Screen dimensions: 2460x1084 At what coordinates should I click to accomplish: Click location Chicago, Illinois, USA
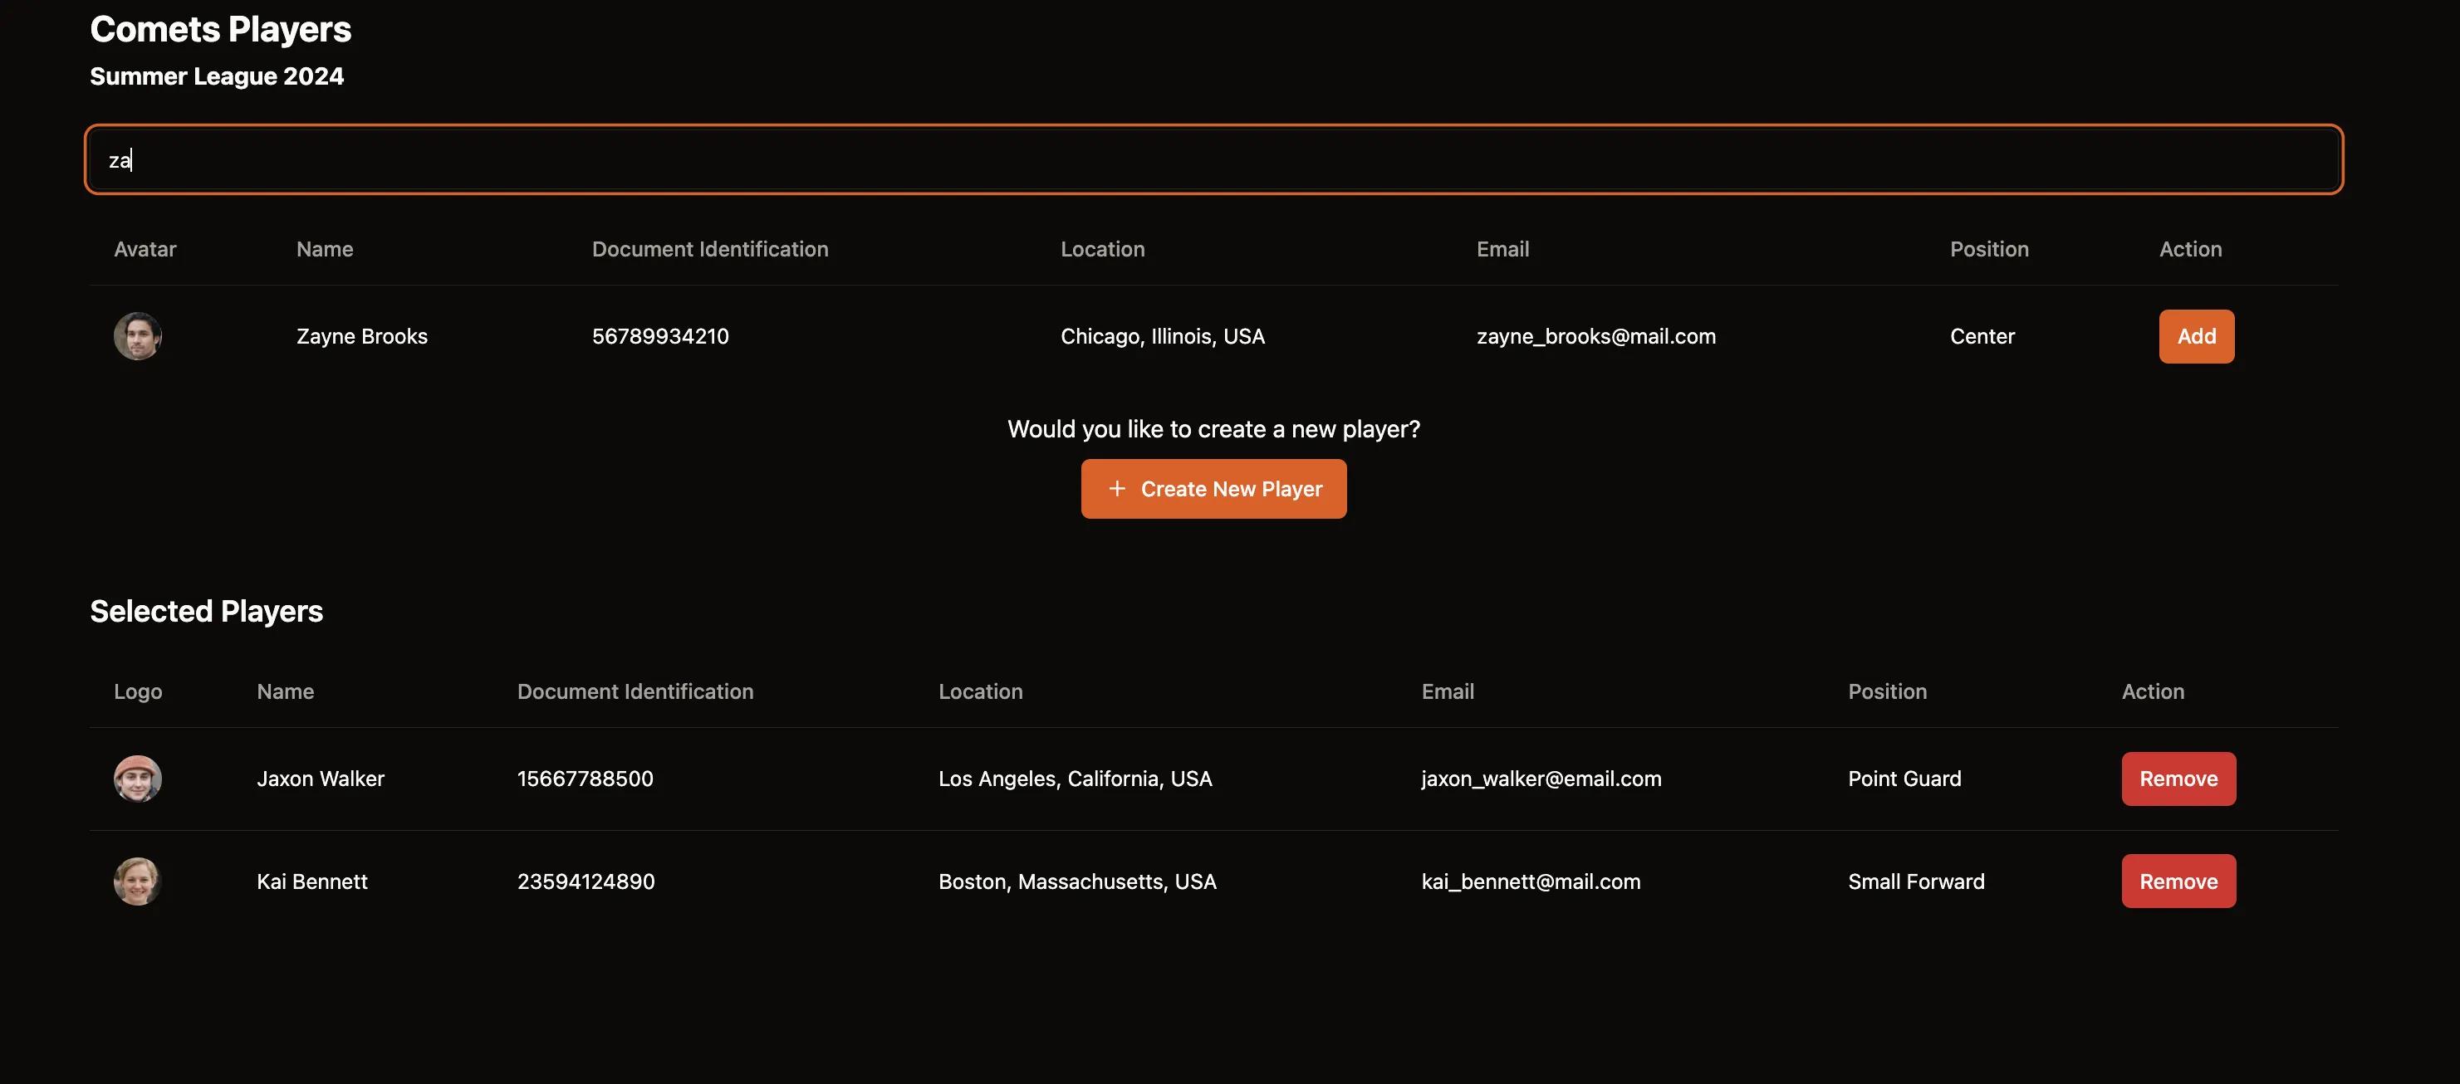tap(1162, 336)
